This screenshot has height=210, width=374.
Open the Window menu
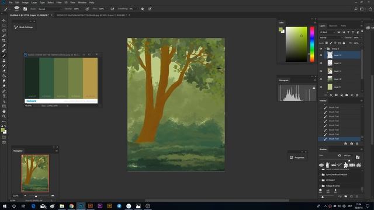pyautogui.click(x=82, y=2)
